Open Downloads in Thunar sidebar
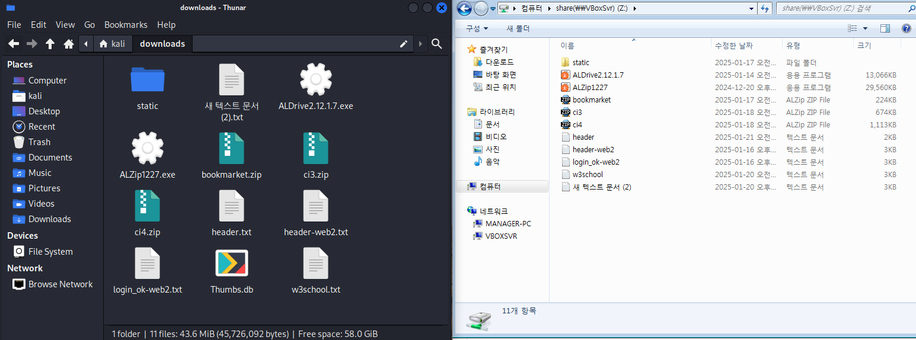This screenshot has height=340, width=916. [49, 219]
